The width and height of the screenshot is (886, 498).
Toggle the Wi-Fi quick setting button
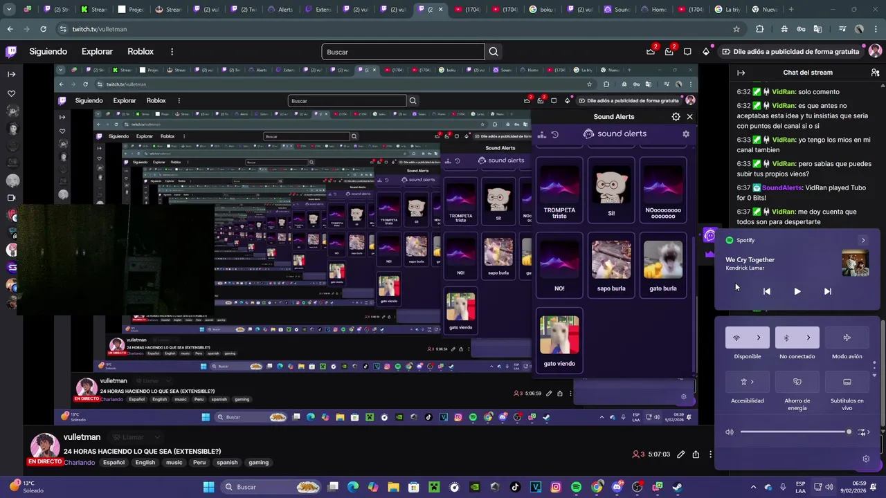pyautogui.click(x=736, y=338)
